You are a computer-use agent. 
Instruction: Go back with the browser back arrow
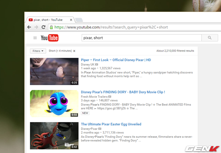point(29,27)
